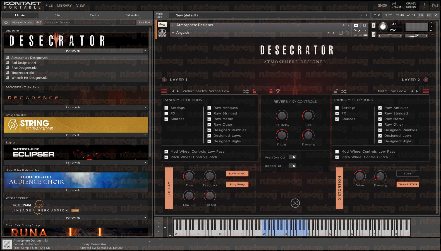The height and width of the screenshot is (251, 441).
Task: Expand Eclipser Instruments dropdown arrow
Action: pyautogui.click(x=145, y=163)
